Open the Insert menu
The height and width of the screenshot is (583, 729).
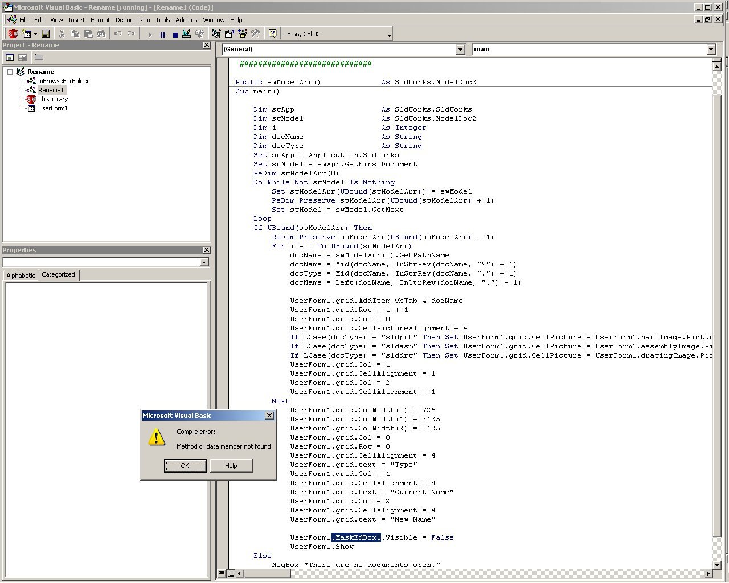77,20
